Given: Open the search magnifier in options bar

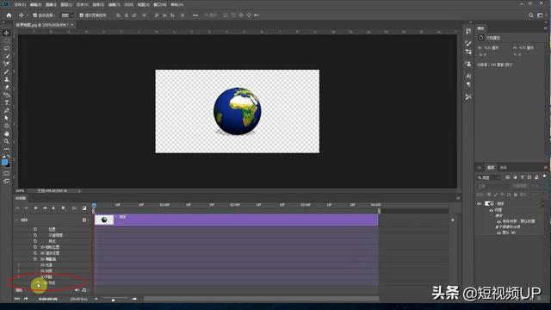Looking at the screenshot, I should click(530, 15).
